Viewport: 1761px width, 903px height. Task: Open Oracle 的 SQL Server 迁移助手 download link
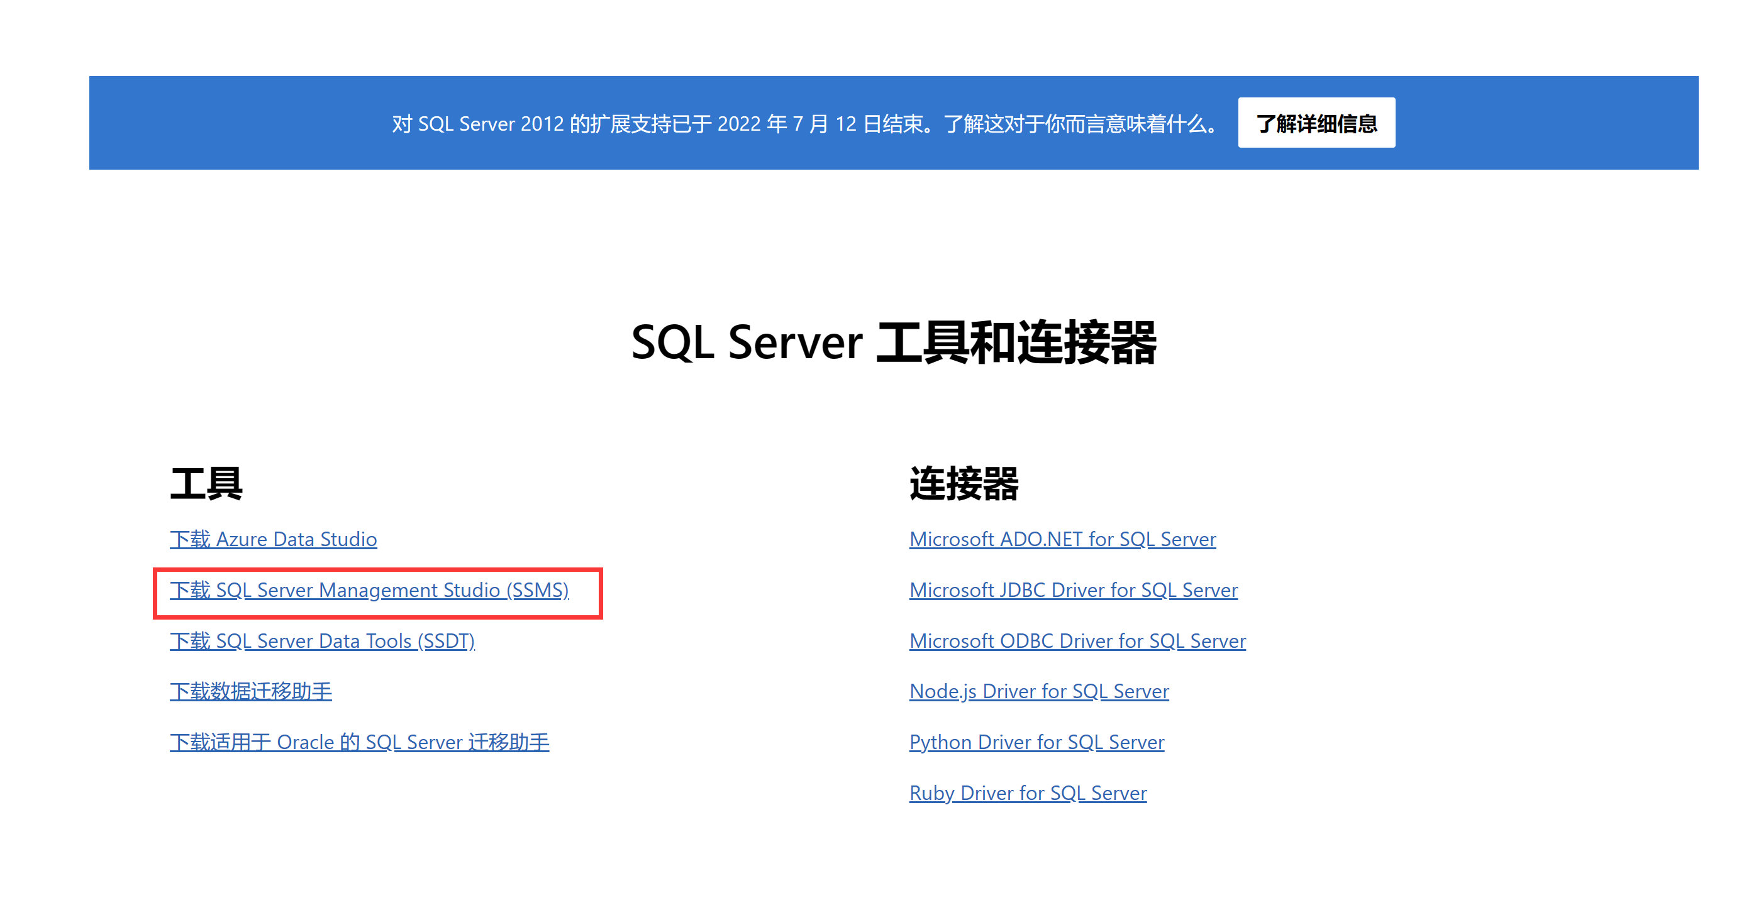tap(360, 742)
